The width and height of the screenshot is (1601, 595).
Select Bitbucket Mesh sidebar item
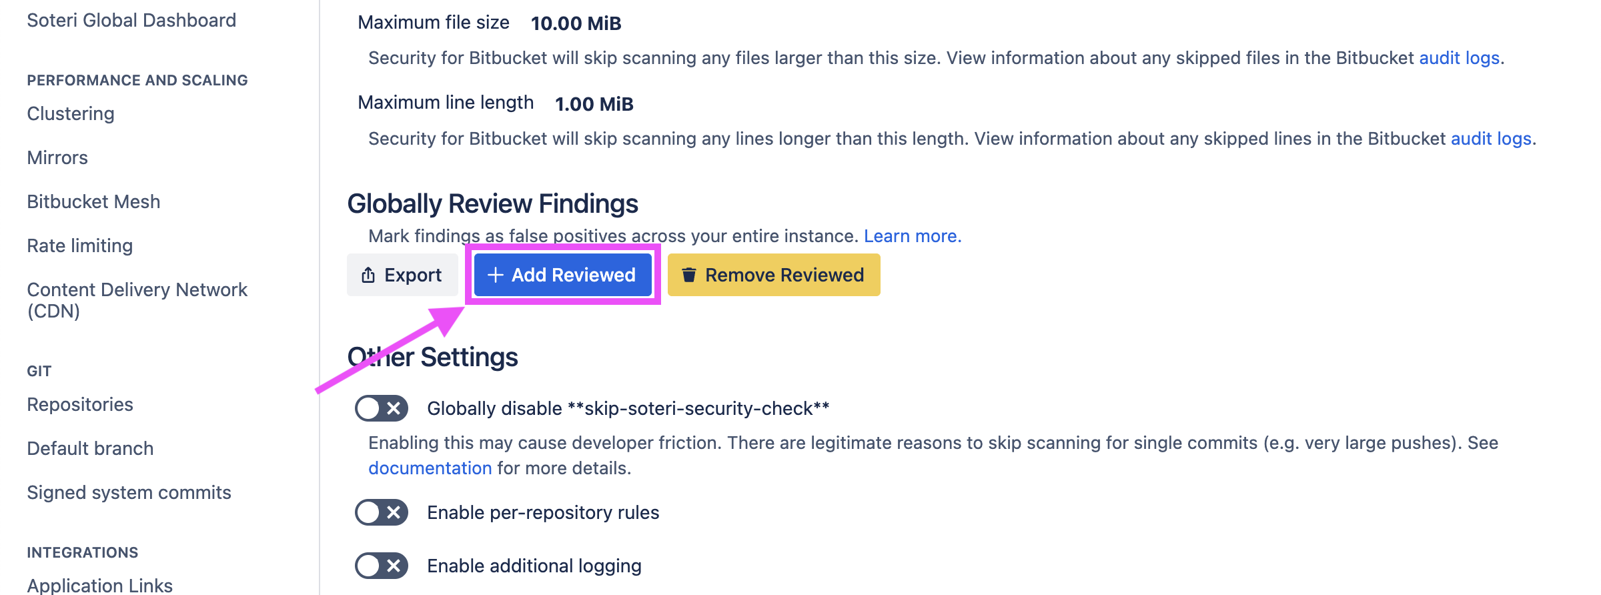(x=93, y=202)
